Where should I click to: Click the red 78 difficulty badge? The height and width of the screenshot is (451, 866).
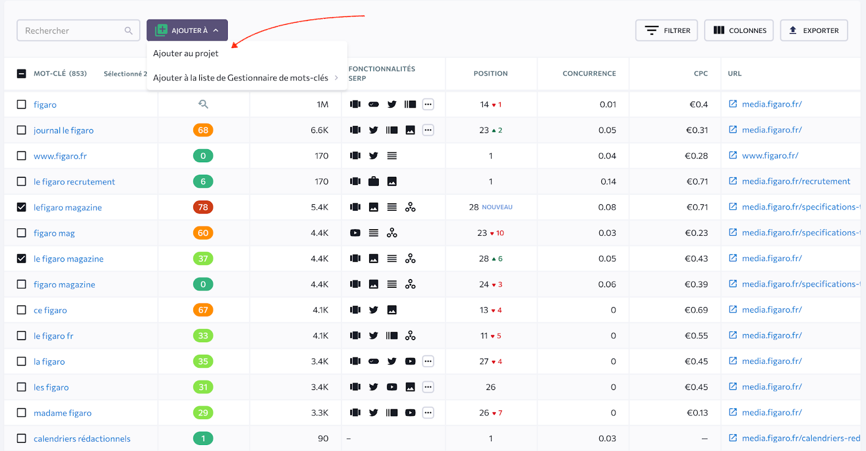click(x=203, y=207)
